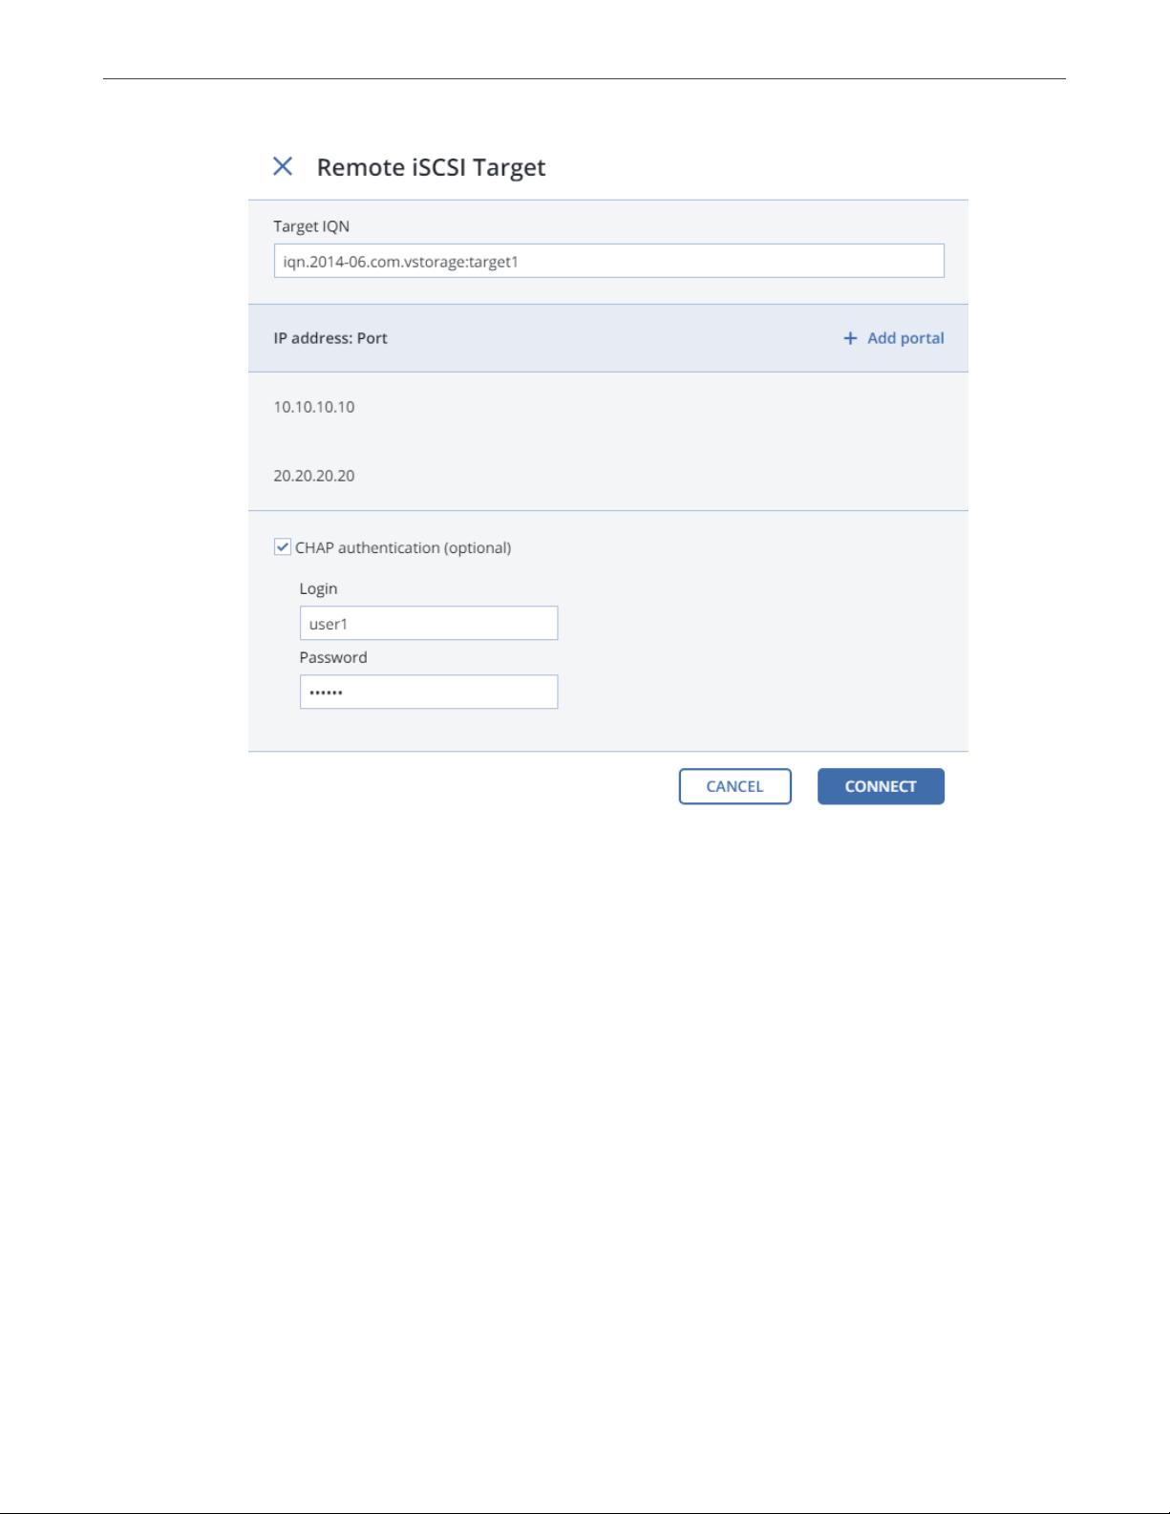Select the 10.10.10.10 portal entry
This screenshot has width=1170, height=1514.
click(x=314, y=407)
